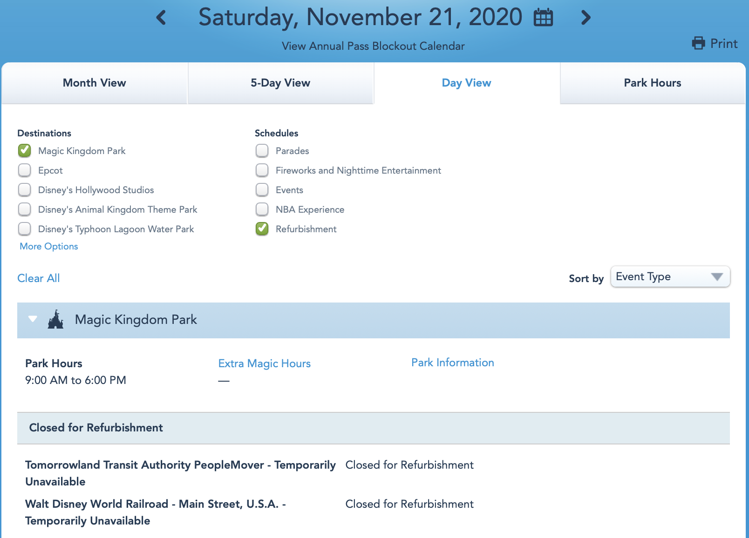Open the Sort by Event Type dropdown
Viewport: 749px width, 538px height.
click(x=670, y=277)
